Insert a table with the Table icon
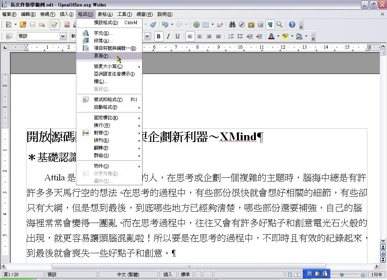Screen dimensions: 387x280 click(206, 25)
